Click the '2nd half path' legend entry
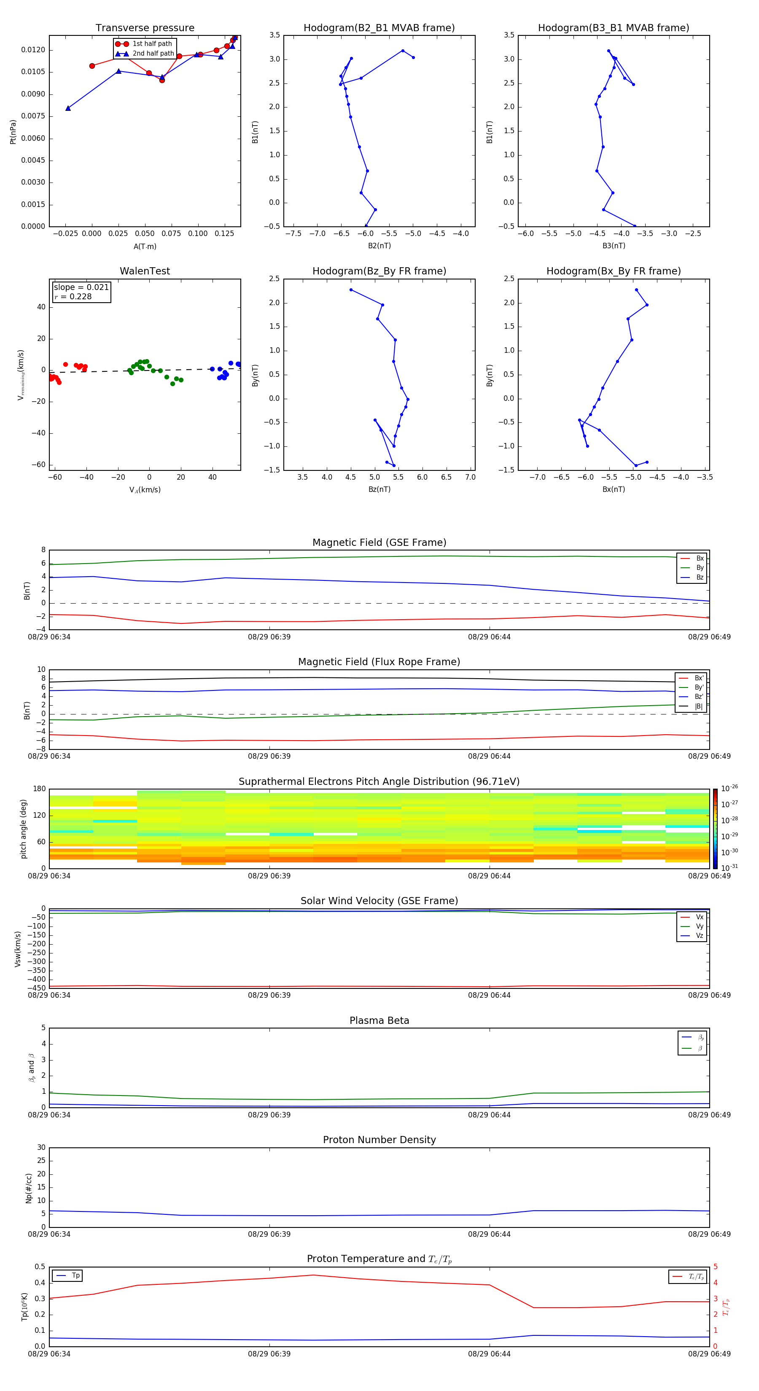This screenshot has width=759, height=1391. (x=144, y=54)
